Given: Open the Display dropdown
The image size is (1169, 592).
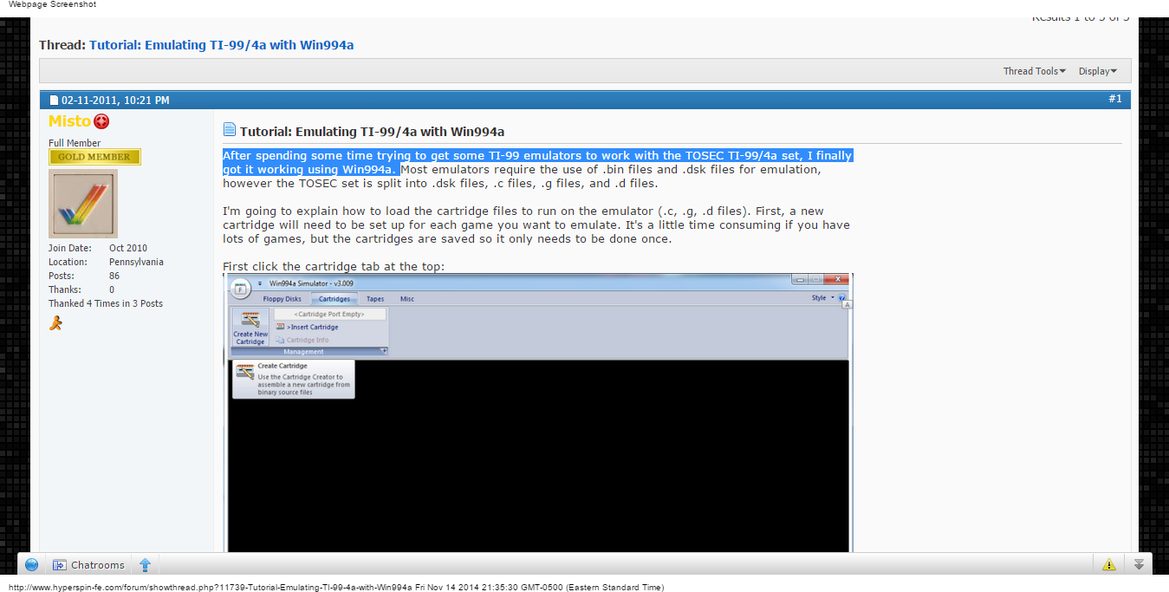Looking at the screenshot, I should [x=1098, y=71].
